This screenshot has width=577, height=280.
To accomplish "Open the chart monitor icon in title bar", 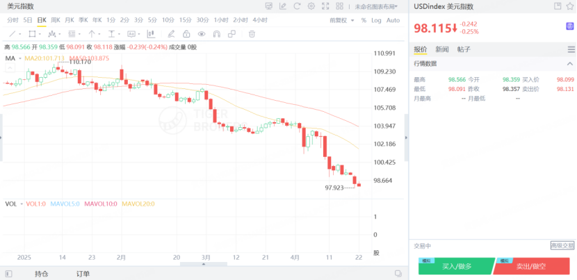I will click(x=269, y=6).
